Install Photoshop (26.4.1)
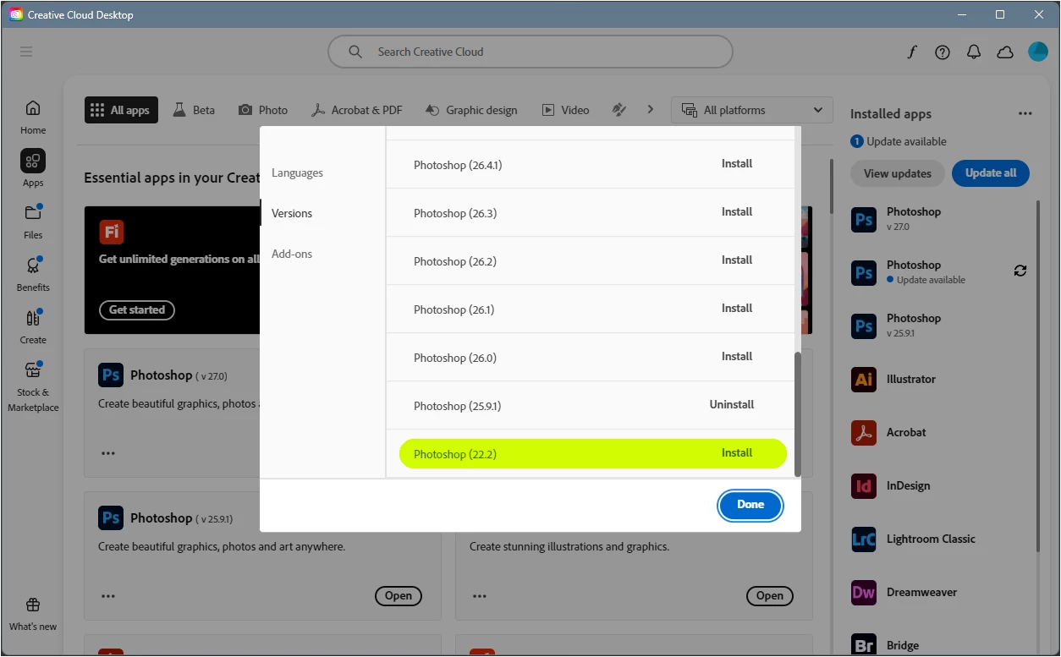The image size is (1061, 657). coord(737,164)
